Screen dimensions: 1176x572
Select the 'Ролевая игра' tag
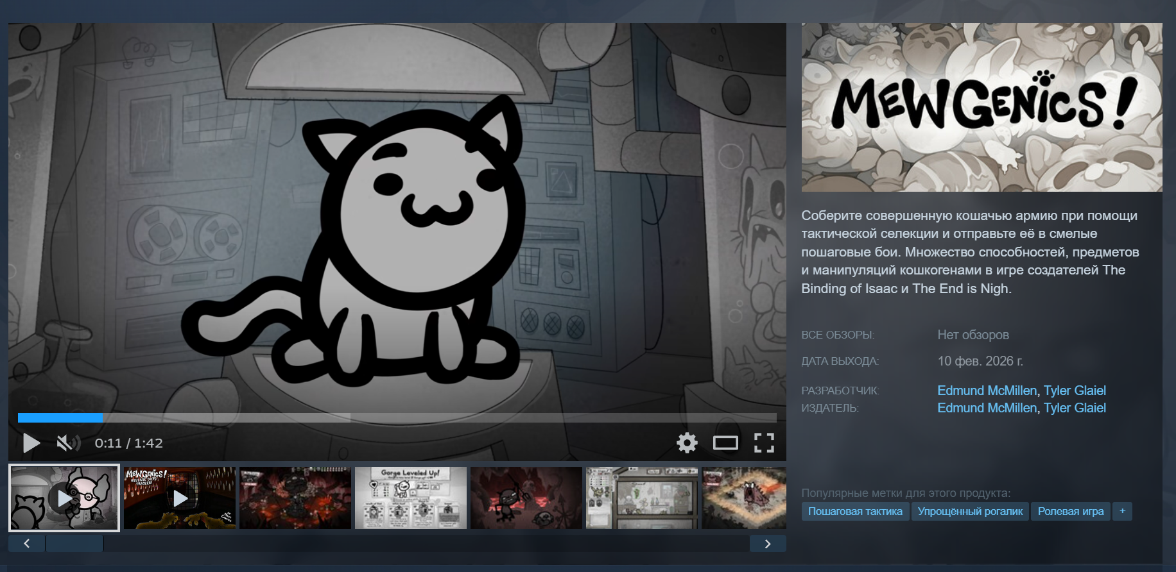tap(1071, 511)
